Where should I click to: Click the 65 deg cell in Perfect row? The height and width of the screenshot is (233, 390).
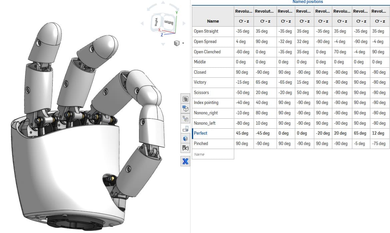pyautogui.click(x=361, y=133)
